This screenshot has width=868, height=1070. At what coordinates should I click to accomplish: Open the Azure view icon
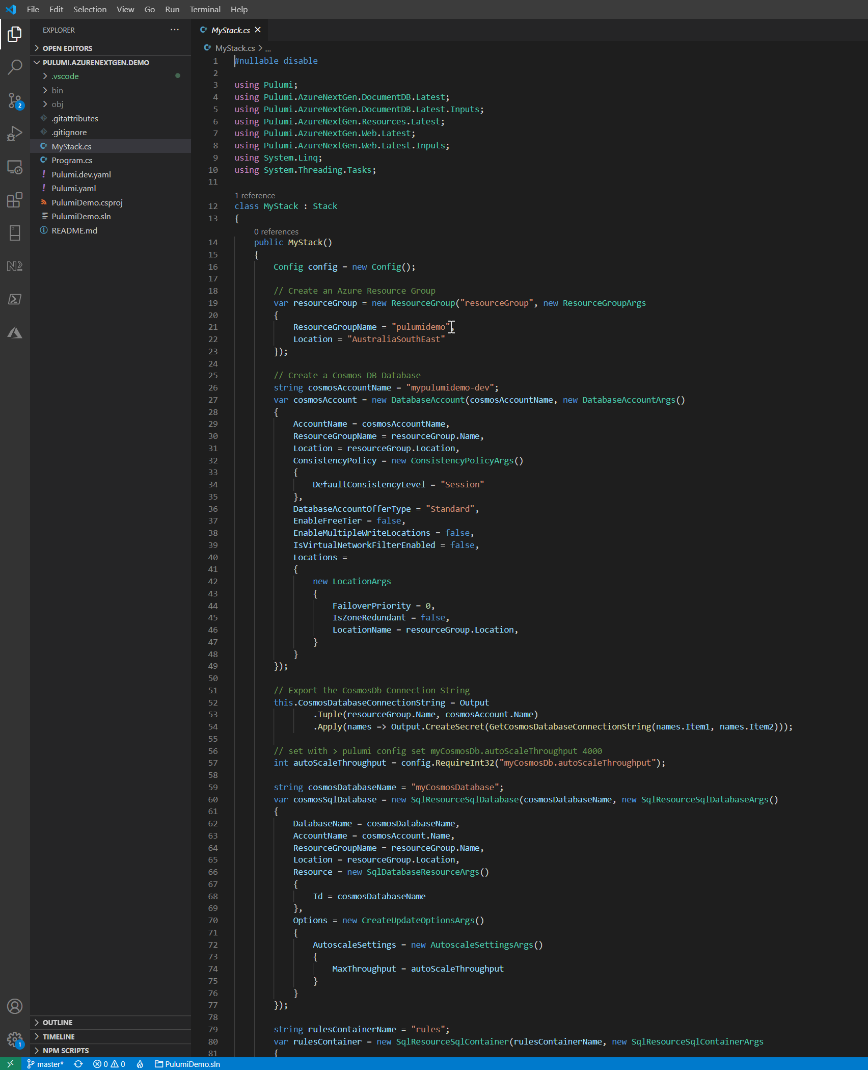15,333
